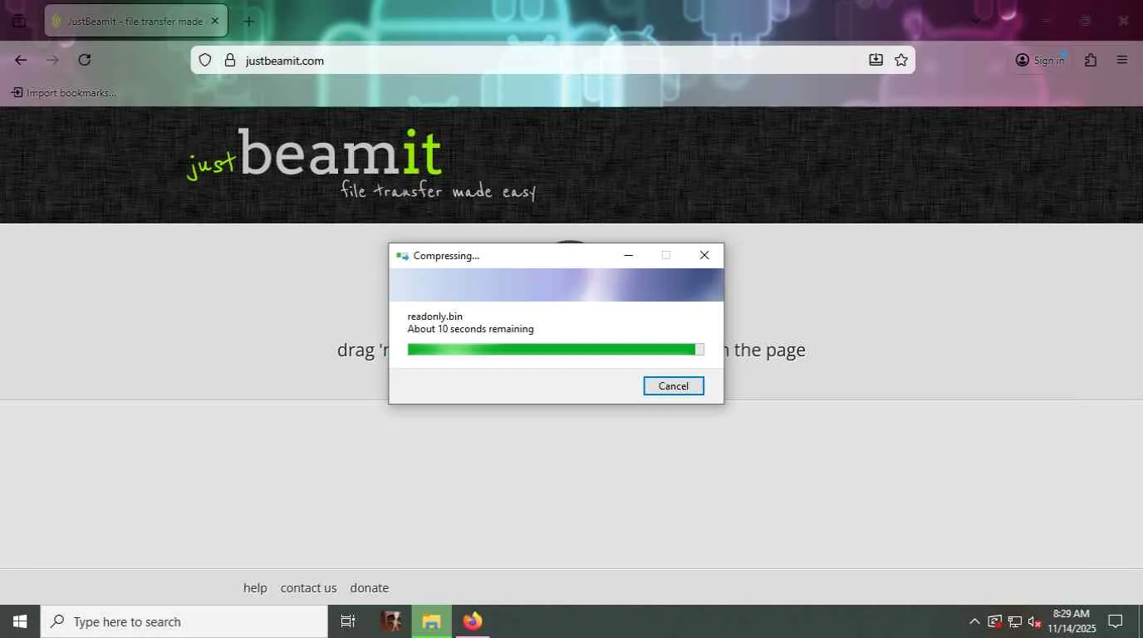Open the help link in footer
Screen dimensions: 1143x638
255,588
